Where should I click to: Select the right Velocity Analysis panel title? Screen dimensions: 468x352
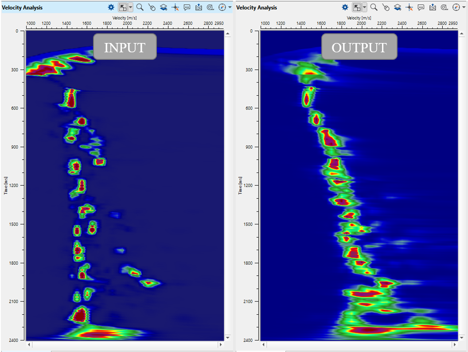257,7
